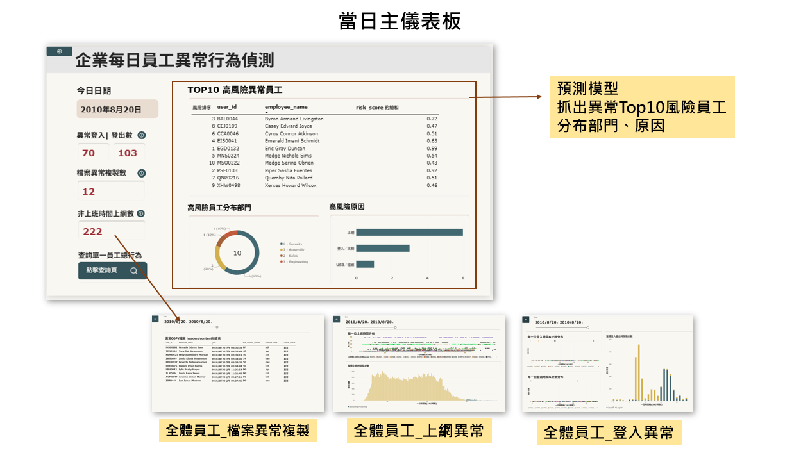Click the 上網 bar in 高風險原因 chart
The image size is (785, 455).
click(x=409, y=232)
